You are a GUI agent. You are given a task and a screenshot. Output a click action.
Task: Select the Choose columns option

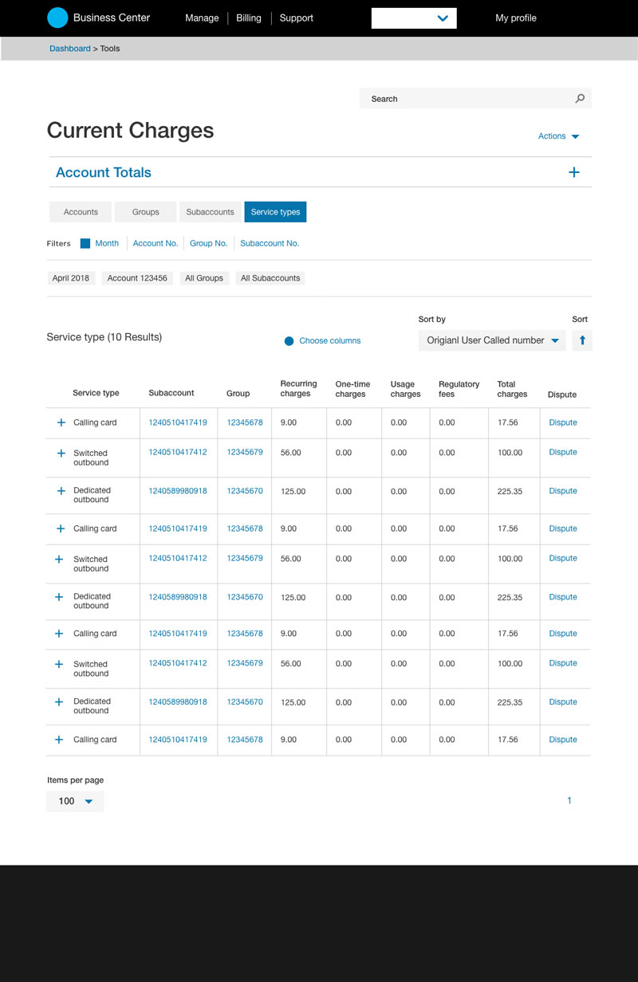tap(323, 341)
